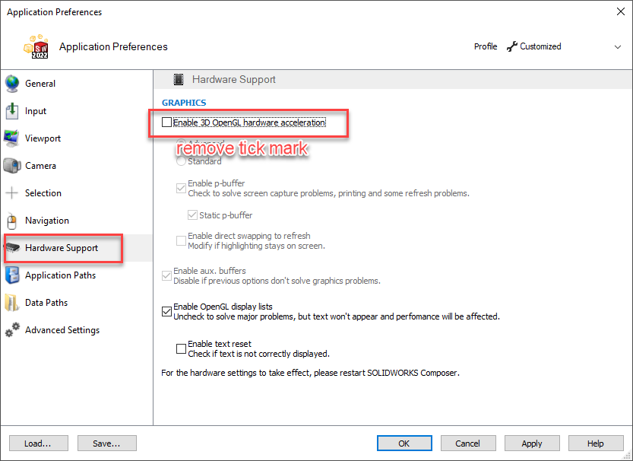Image resolution: width=633 pixels, height=461 pixels.
Task: Select the Camera category icon
Action: pos(11,166)
